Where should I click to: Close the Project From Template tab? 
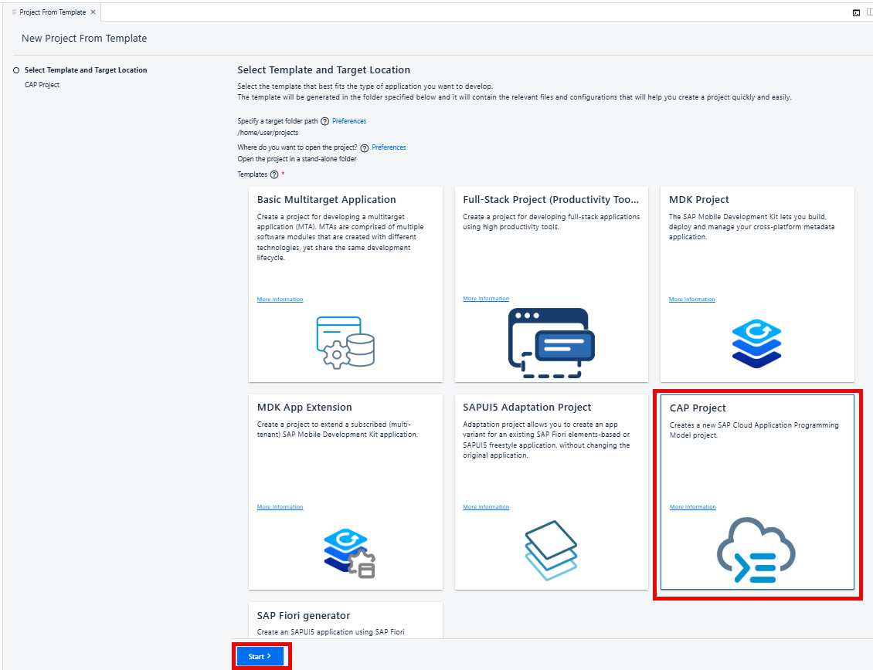click(x=93, y=12)
